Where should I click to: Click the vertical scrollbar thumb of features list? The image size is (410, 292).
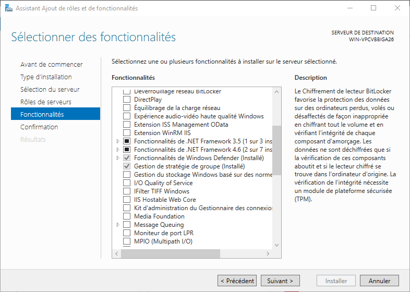[x=276, y=150]
